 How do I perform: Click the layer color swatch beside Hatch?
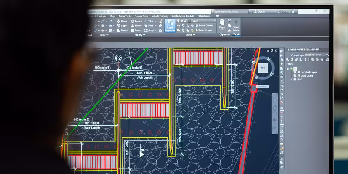point(189,21)
